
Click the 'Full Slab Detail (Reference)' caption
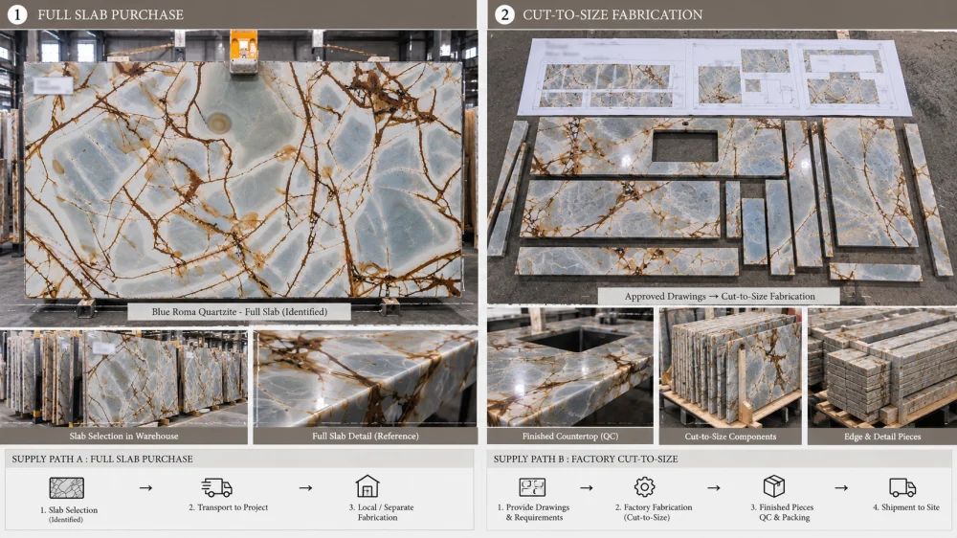(x=365, y=436)
